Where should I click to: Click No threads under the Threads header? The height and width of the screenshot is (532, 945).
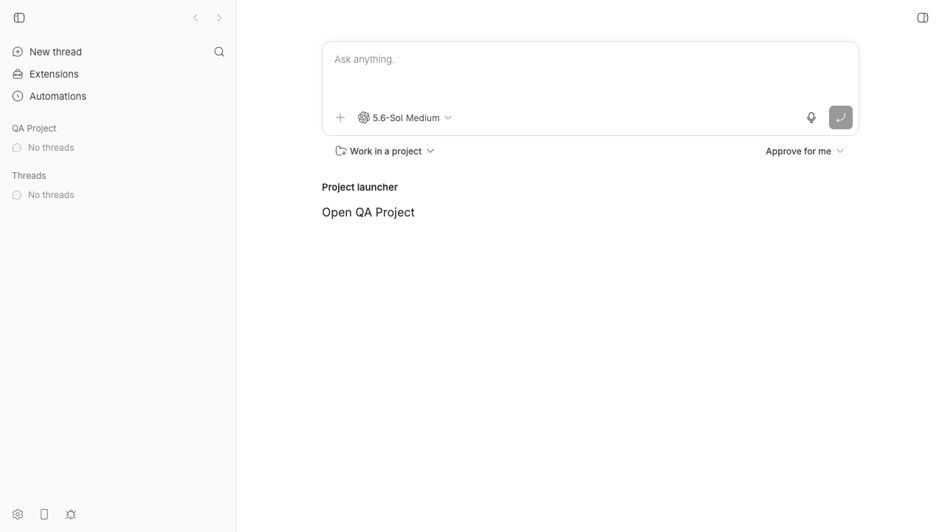coord(44,195)
